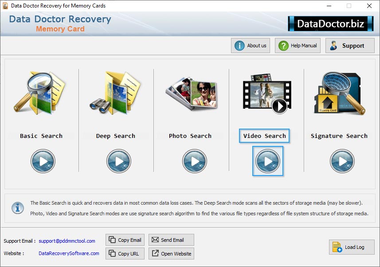This screenshot has width=380, height=267.
Task: Select the Photo Search label
Action: (x=190, y=136)
